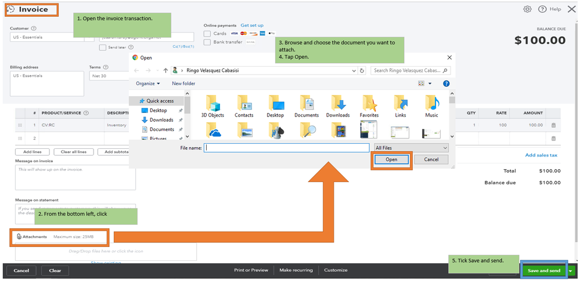This screenshot has height=281, width=580.
Task: Open the Favorites folder
Action: (369, 107)
